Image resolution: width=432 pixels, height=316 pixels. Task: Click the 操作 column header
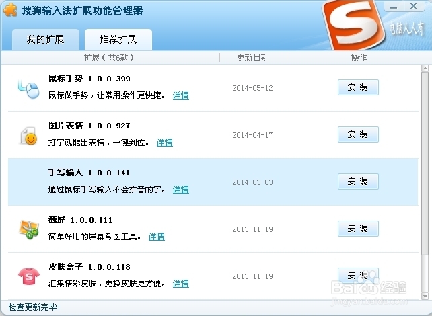[359, 58]
